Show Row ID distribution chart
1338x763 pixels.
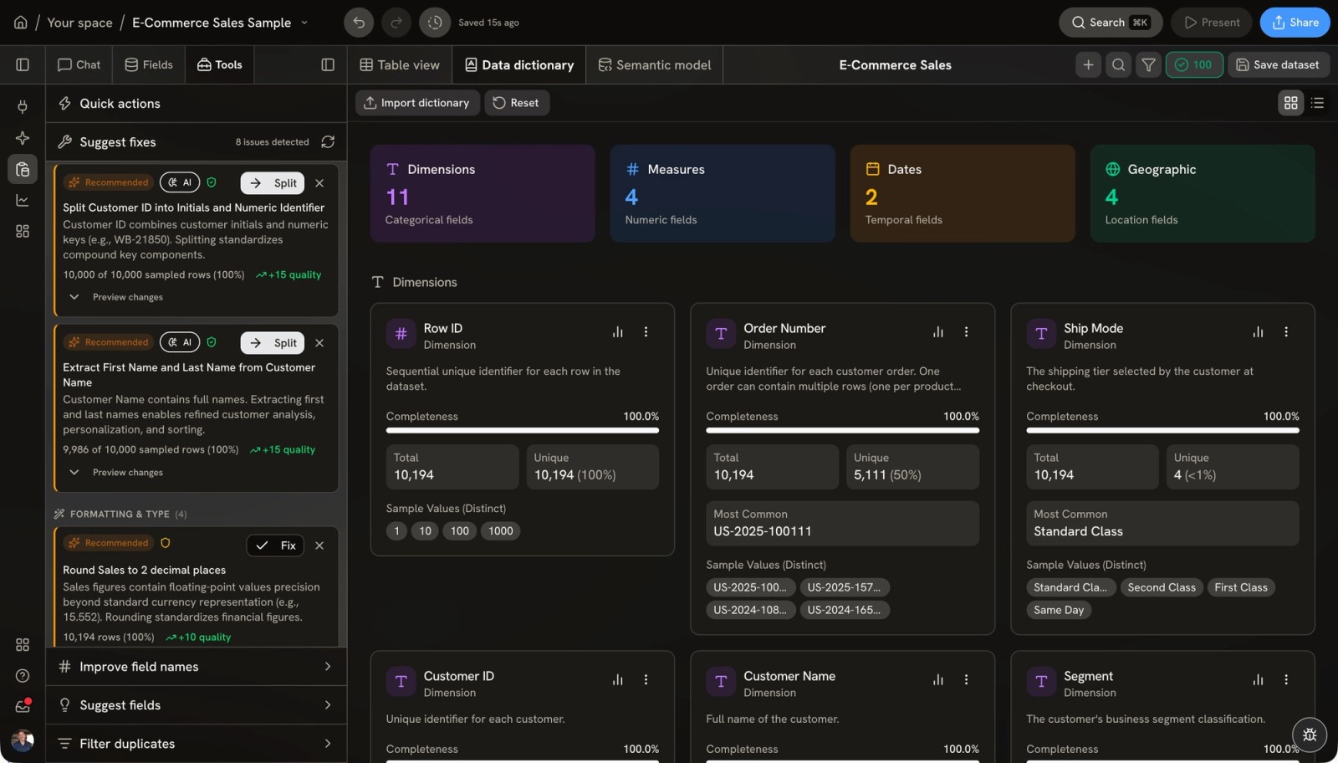(x=618, y=332)
